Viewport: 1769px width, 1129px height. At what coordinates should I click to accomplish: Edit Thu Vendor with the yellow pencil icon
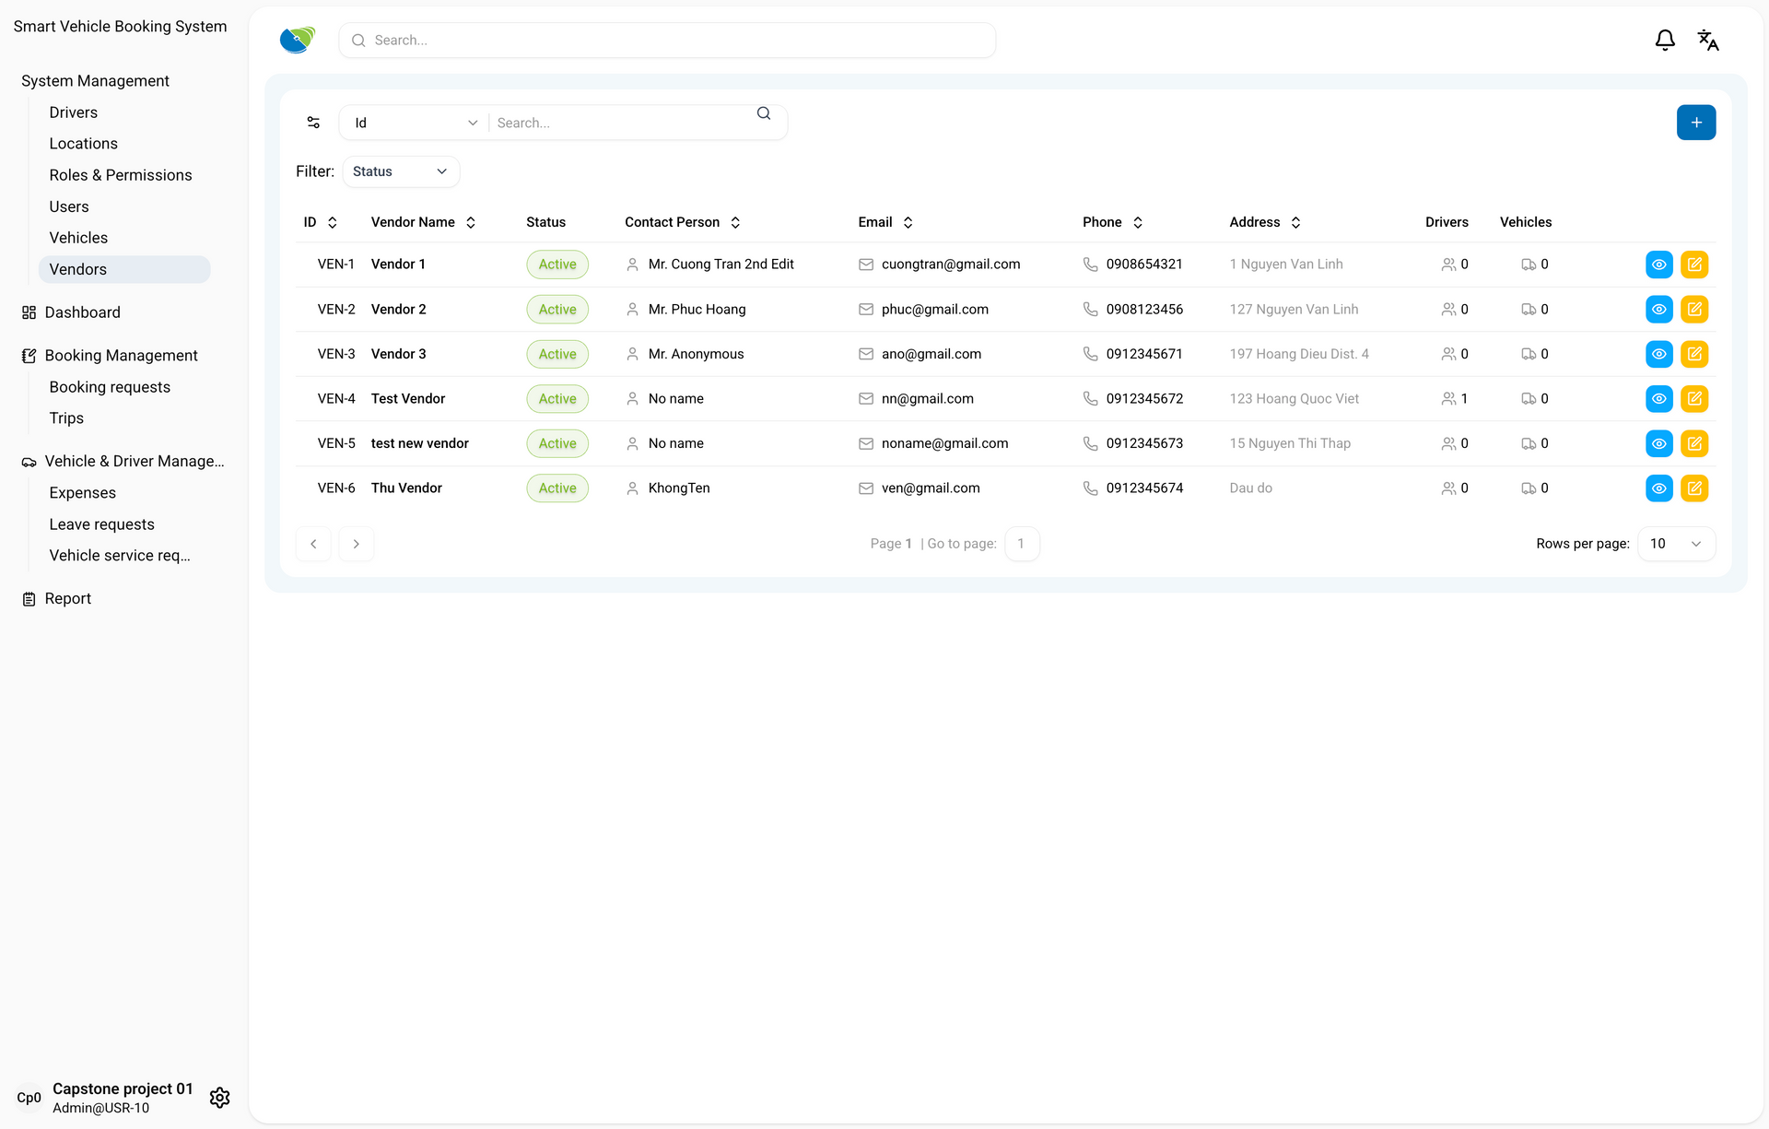pyautogui.click(x=1693, y=488)
